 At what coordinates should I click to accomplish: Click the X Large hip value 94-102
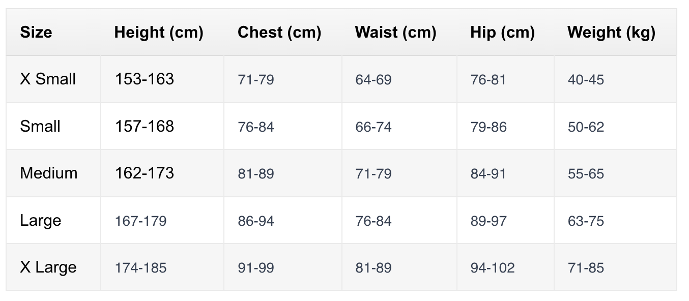pyautogui.click(x=493, y=268)
